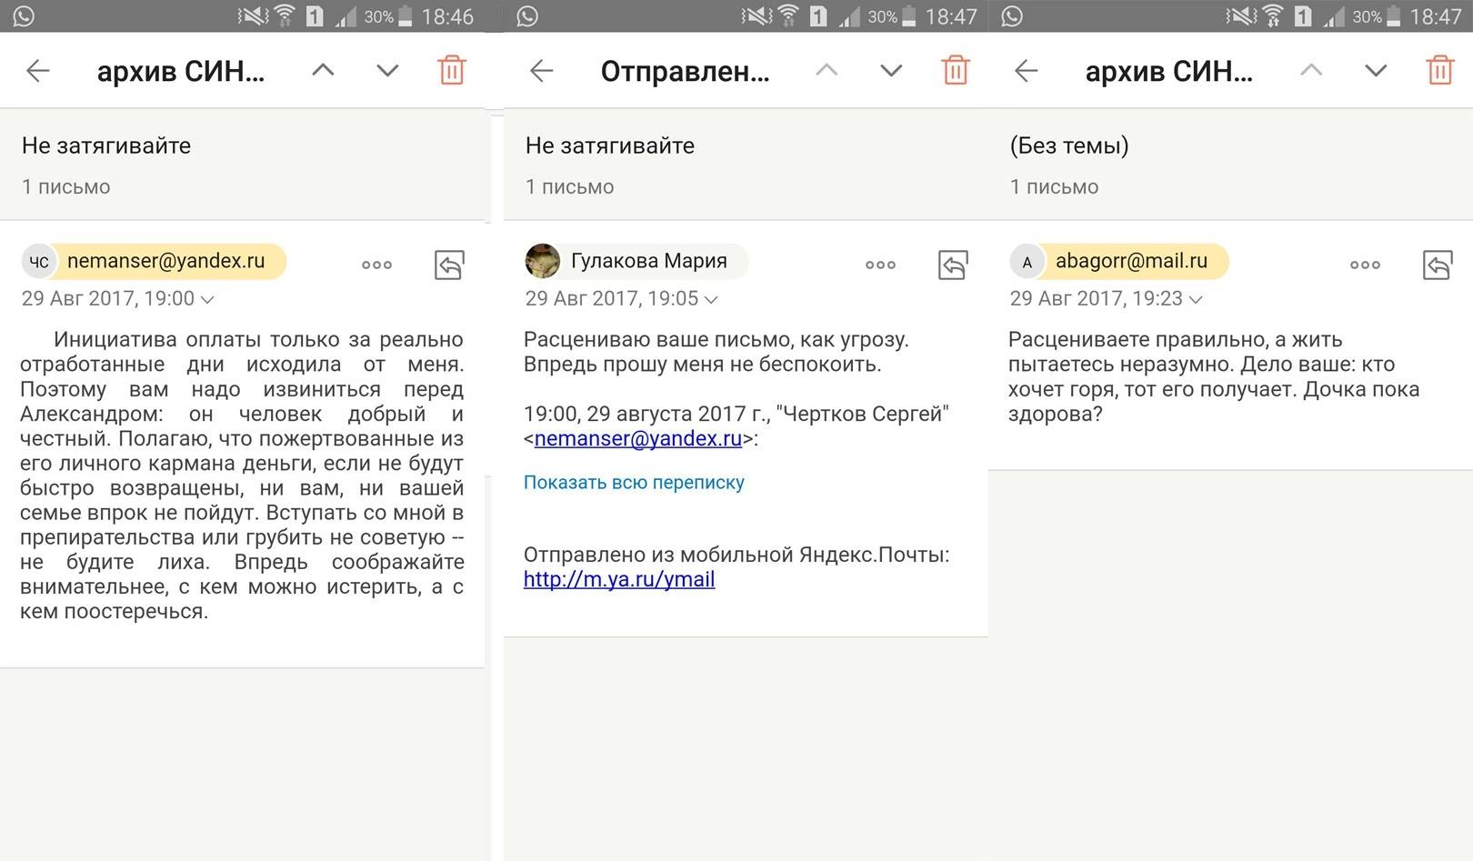Reply to Гулакова Мария's message
Screen dimensions: 1473x861
pyautogui.click(x=952, y=265)
